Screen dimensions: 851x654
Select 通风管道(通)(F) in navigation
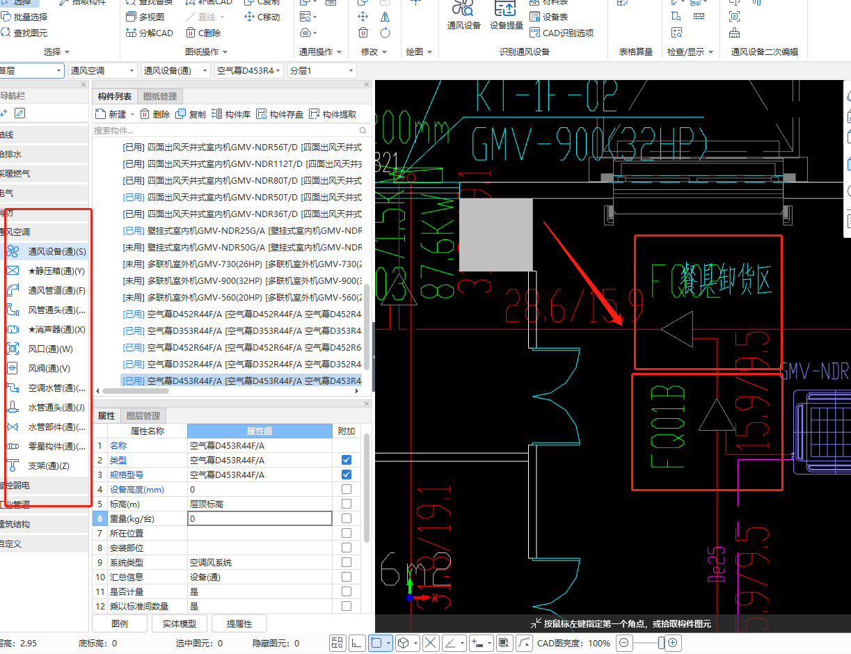point(47,290)
